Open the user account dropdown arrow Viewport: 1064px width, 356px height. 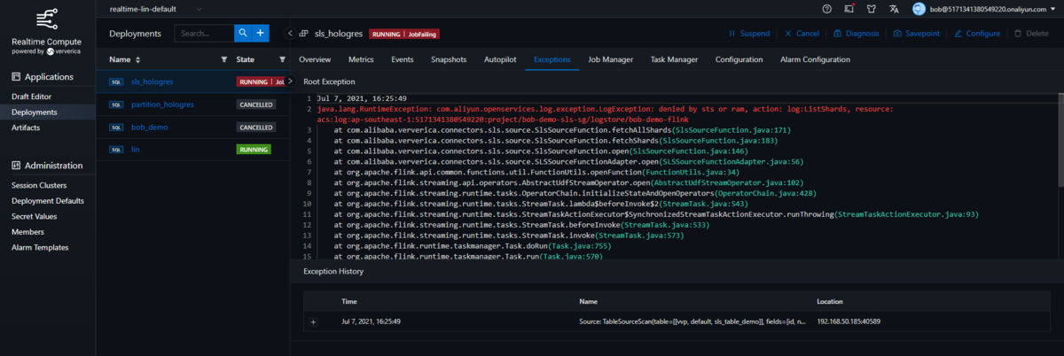(1052, 9)
